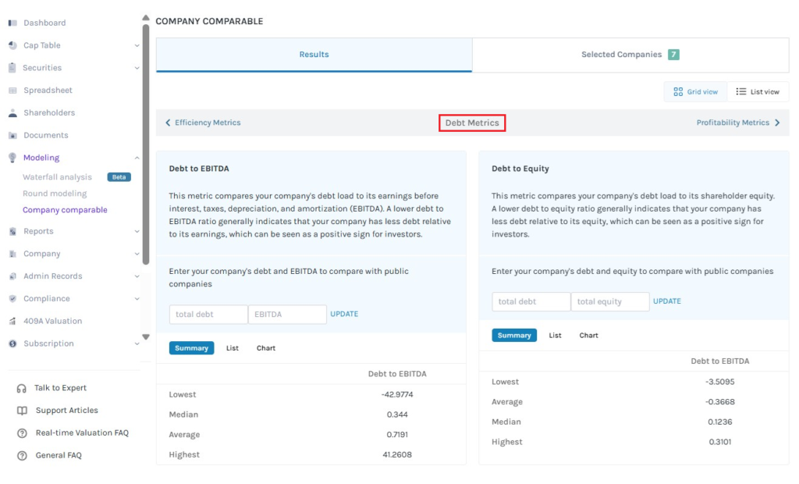Open Shareholders page
Viewport: 799px width, 484px height.
[x=49, y=112]
